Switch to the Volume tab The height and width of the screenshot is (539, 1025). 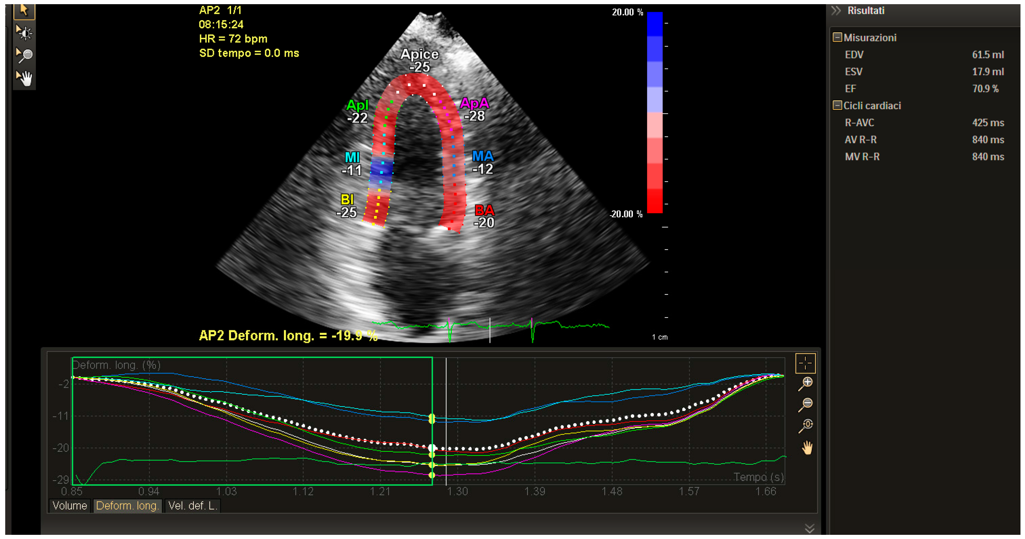point(70,506)
